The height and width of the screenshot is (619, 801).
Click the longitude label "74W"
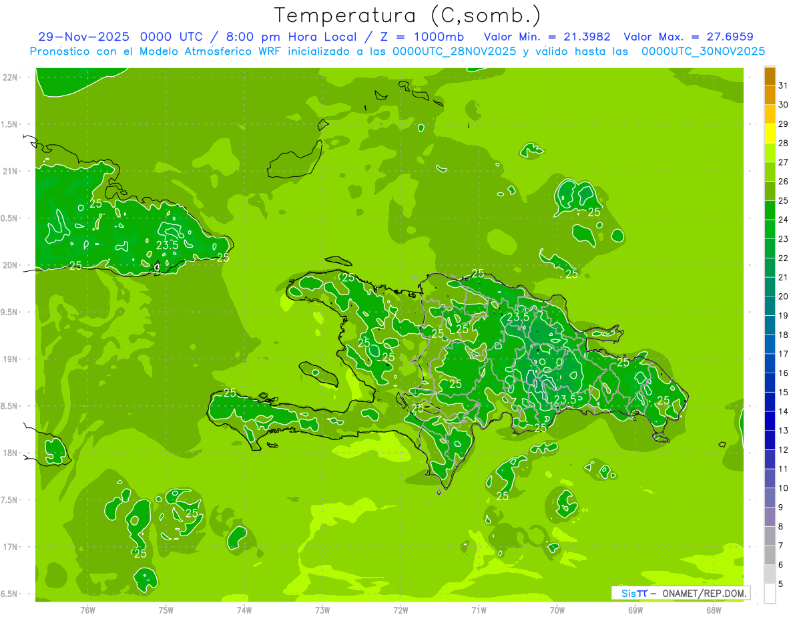tap(244, 610)
